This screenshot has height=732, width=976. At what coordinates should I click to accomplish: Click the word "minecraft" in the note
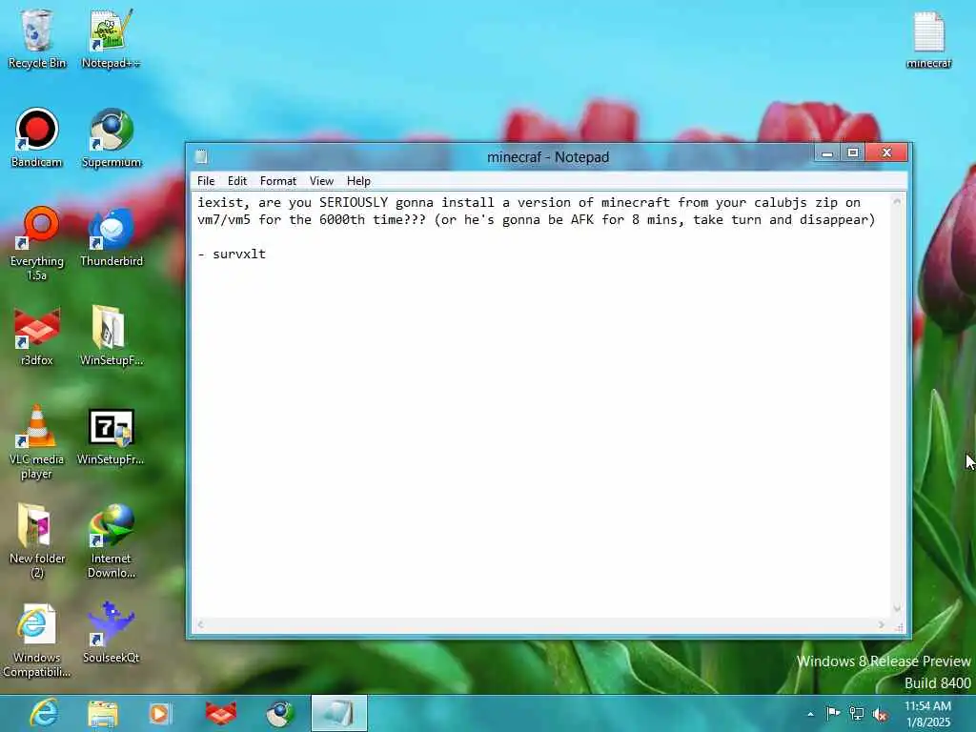[636, 202]
